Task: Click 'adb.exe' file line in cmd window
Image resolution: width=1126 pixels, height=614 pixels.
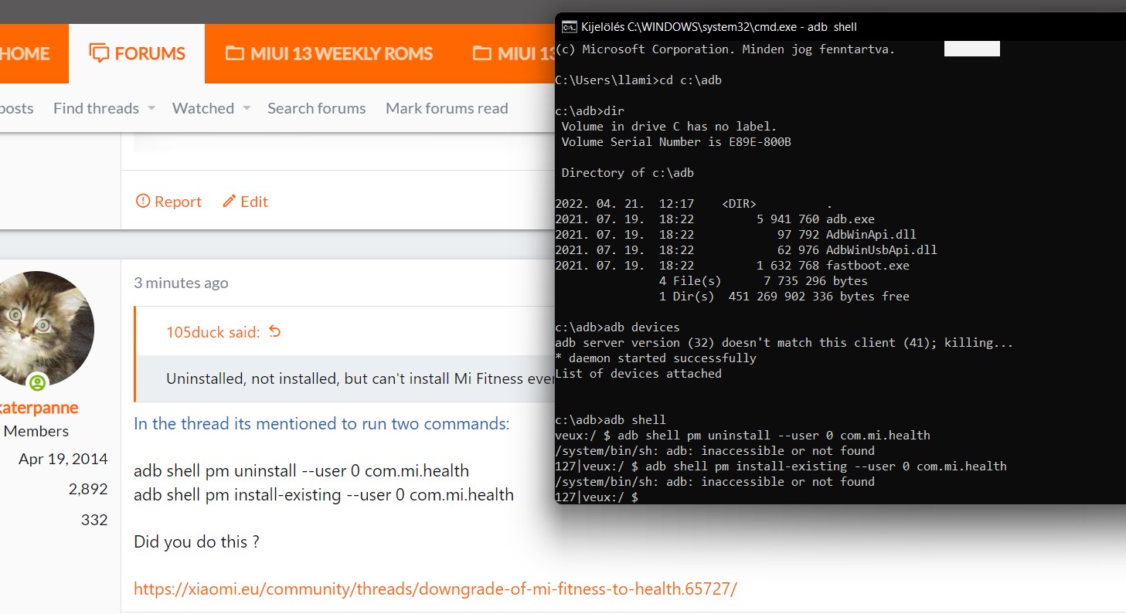Action: click(x=715, y=219)
